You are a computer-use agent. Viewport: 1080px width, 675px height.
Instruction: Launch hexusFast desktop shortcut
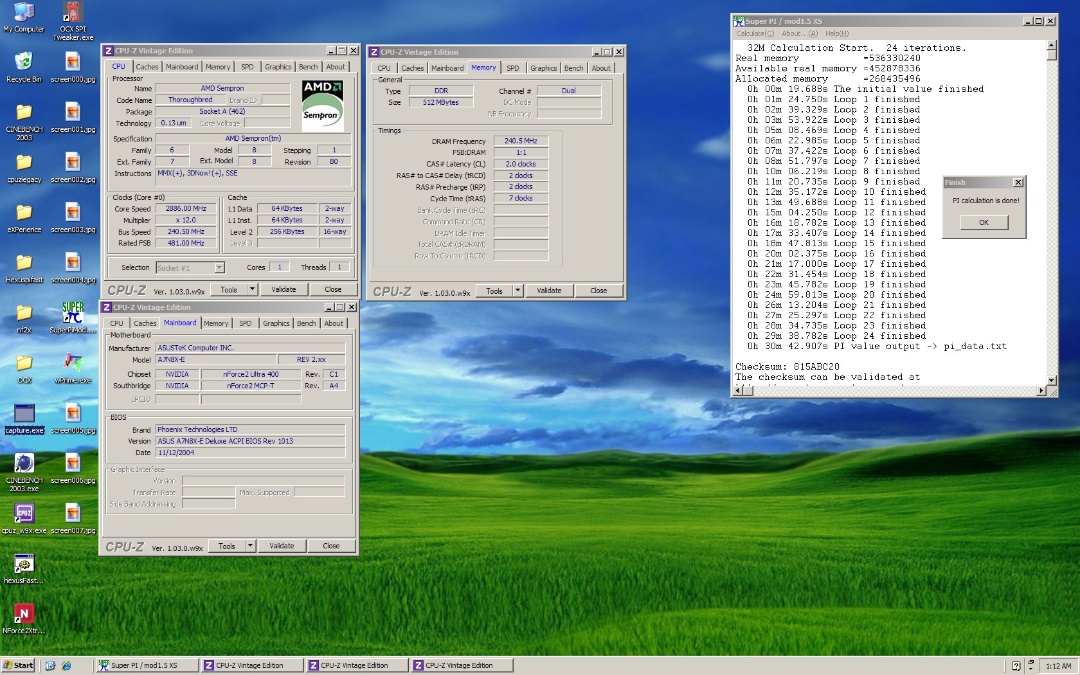pos(24,569)
